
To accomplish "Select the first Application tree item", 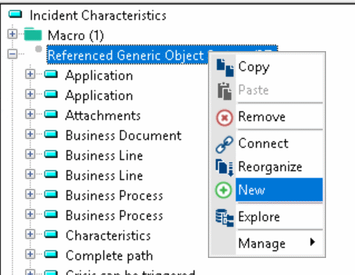I will [99, 76].
